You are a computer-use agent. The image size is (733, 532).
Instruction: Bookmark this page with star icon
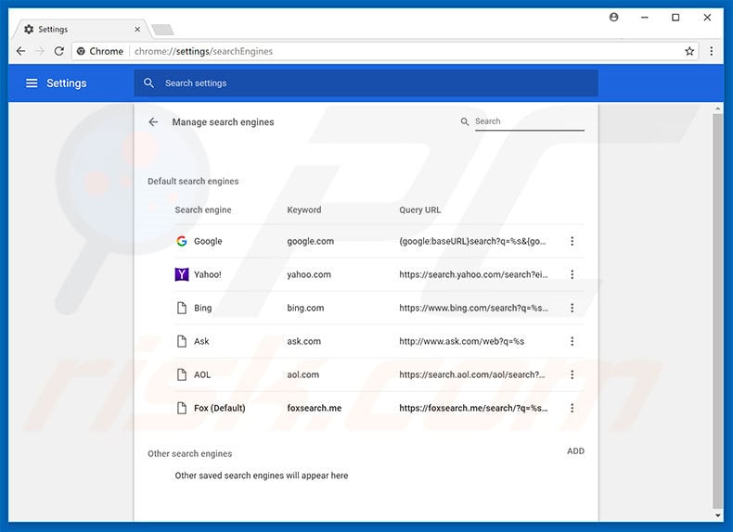(689, 51)
